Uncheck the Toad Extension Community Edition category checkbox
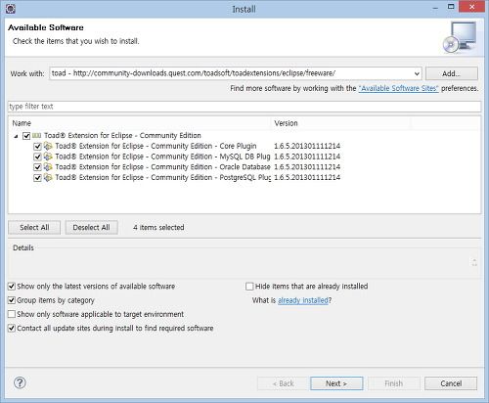This screenshot has height=403, width=489. (x=26, y=136)
